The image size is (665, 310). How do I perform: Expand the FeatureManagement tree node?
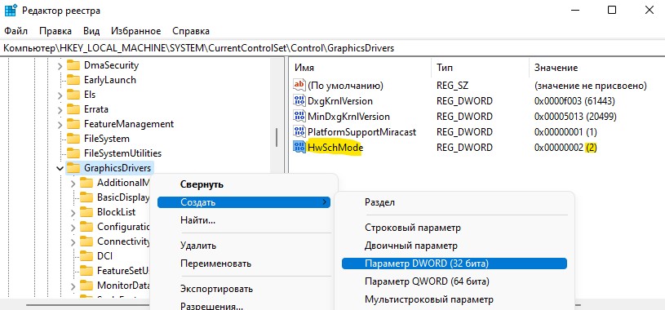coord(60,124)
